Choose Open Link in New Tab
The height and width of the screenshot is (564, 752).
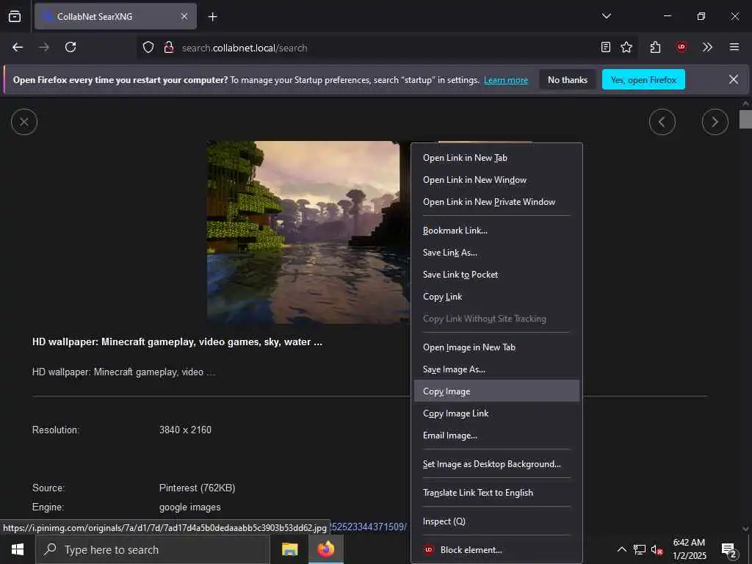[496, 158]
